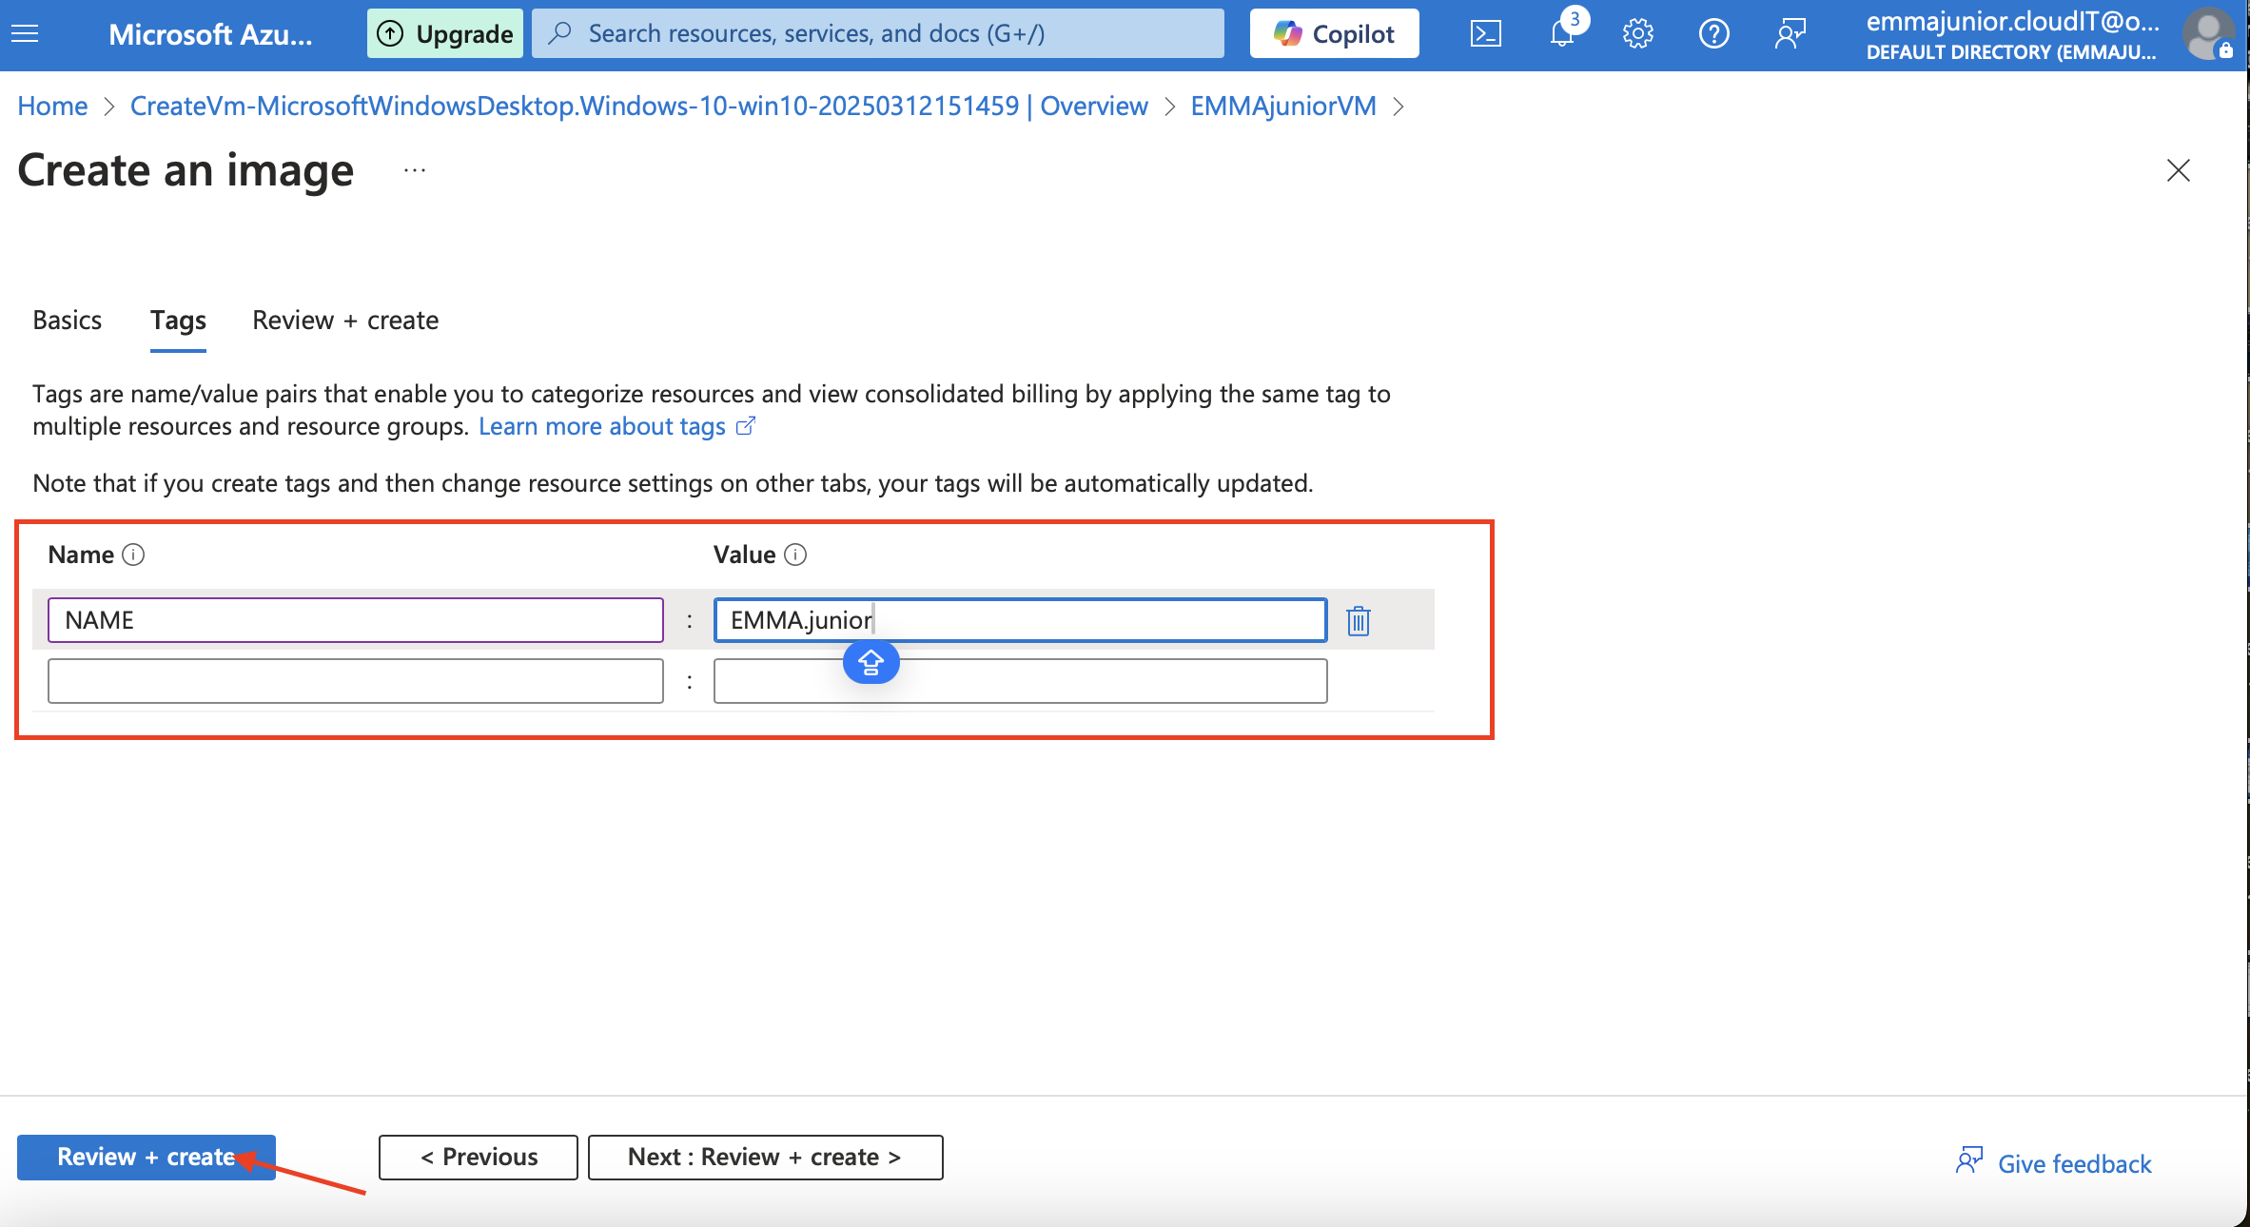The height and width of the screenshot is (1227, 2250).
Task: Click Give feedback link
Action: click(x=2053, y=1163)
